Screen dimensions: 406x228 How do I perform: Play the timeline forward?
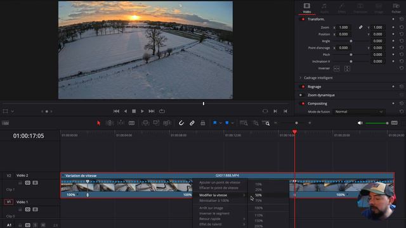click(142, 111)
